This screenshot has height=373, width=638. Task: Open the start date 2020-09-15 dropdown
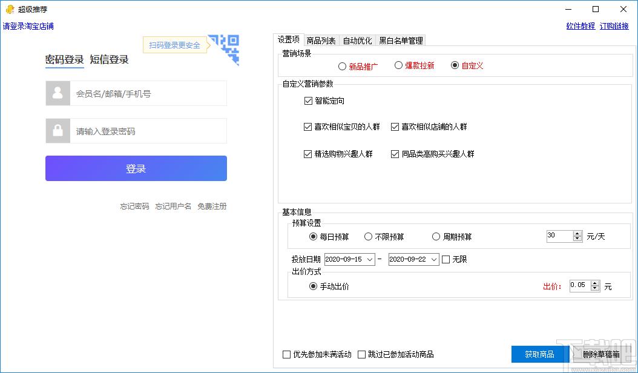point(370,259)
